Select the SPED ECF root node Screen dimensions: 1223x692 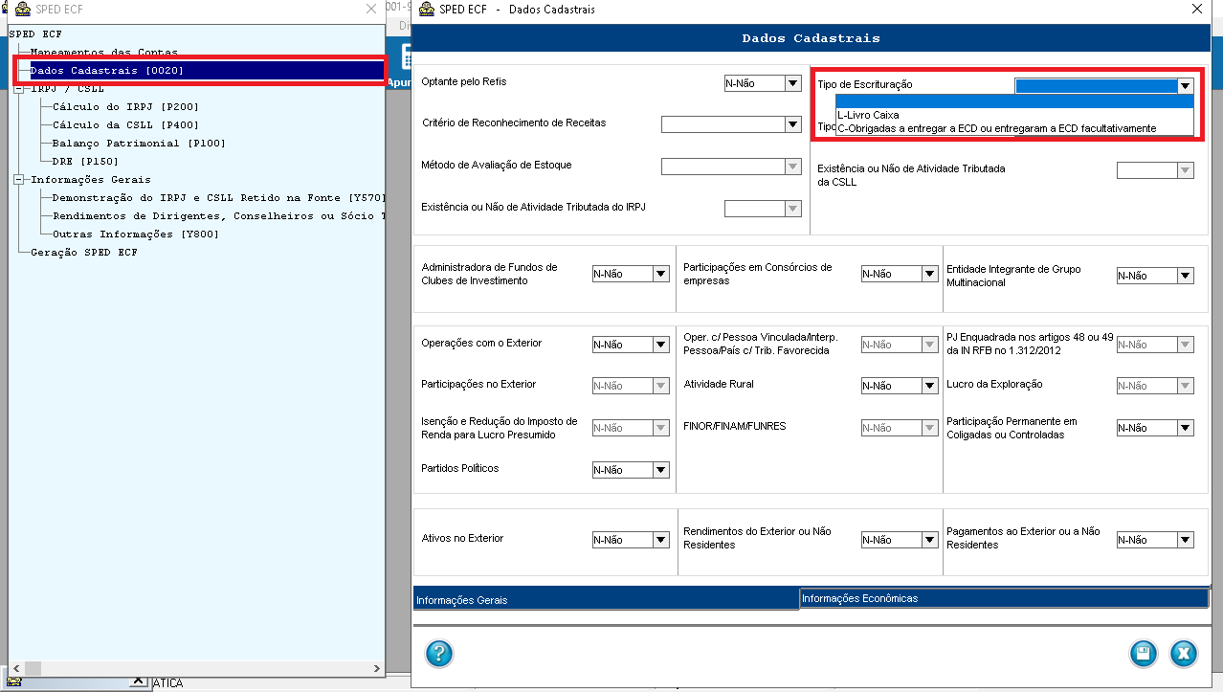(x=34, y=34)
